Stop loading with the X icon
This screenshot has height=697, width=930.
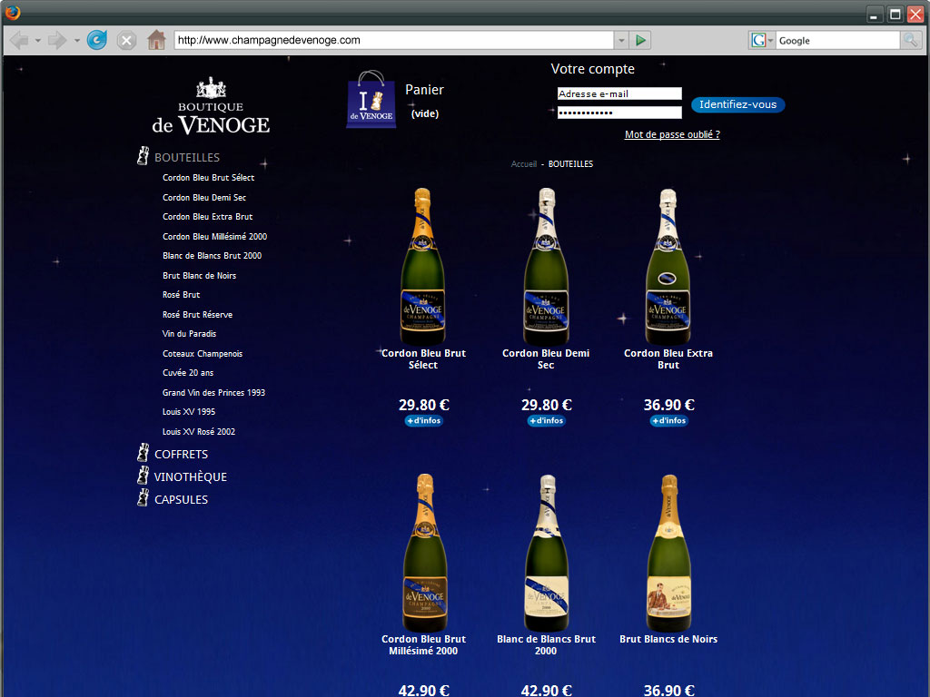coord(125,40)
